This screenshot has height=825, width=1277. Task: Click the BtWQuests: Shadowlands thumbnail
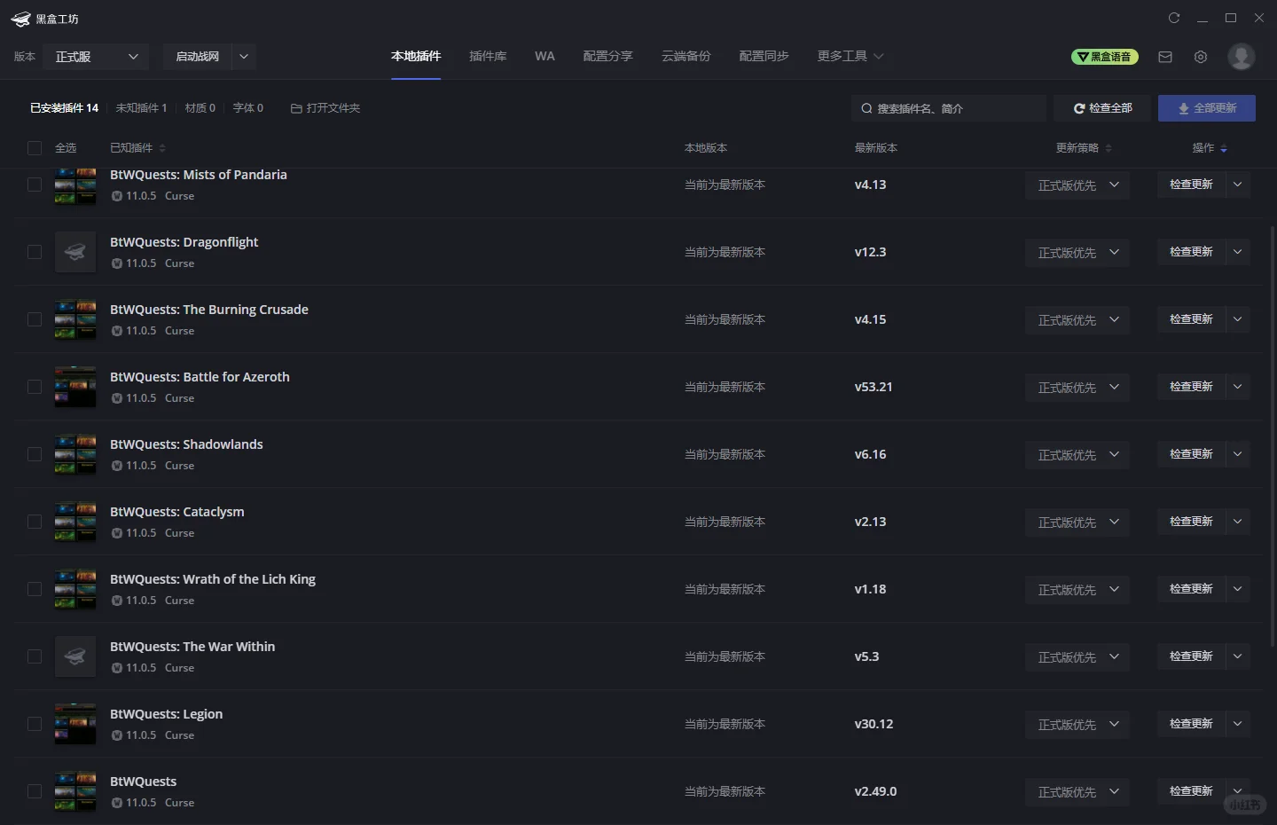[x=75, y=454]
